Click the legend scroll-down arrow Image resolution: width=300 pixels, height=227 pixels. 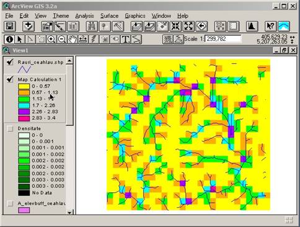[69, 212]
